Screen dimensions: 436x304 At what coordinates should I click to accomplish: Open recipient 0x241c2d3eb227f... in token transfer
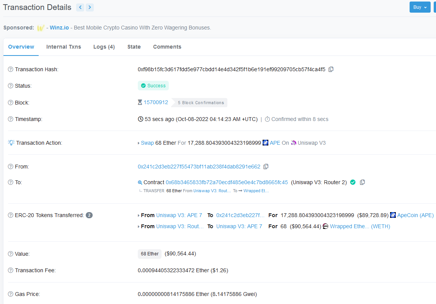tap(240, 215)
